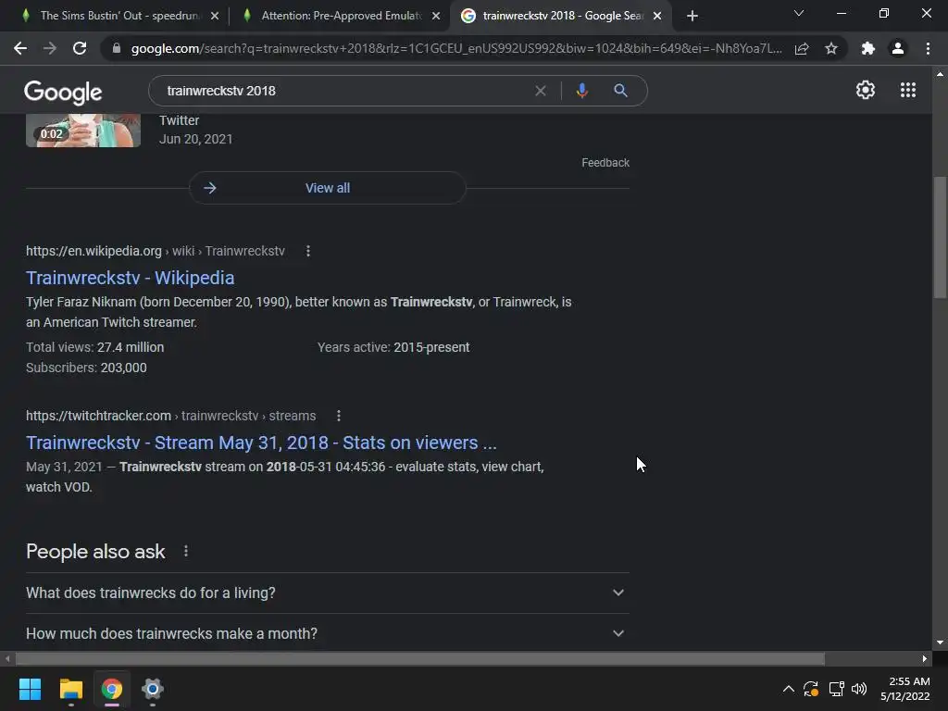Open the Windows Start menu
This screenshot has height=711, width=948.
pyautogui.click(x=30, y=689)
